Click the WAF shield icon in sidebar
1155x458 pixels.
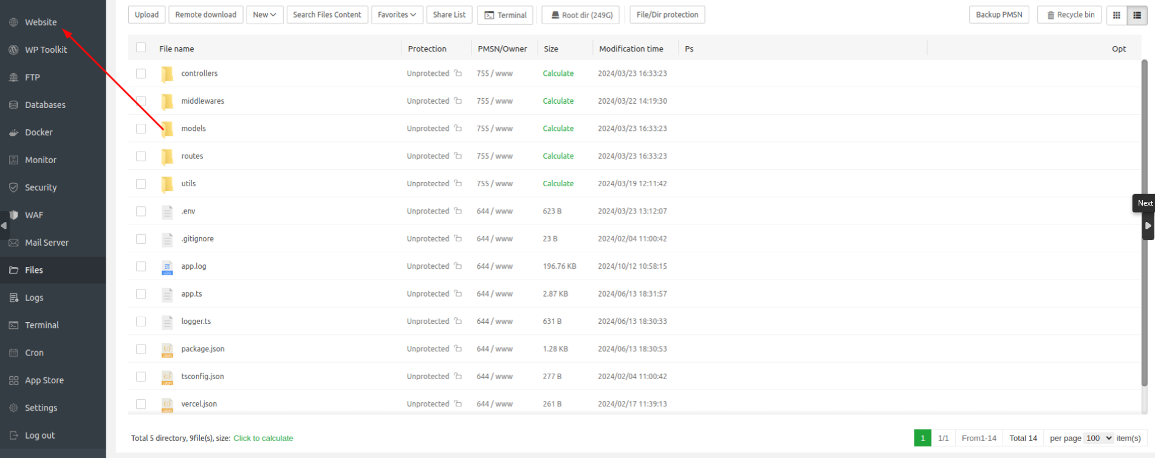coord(13,215)
